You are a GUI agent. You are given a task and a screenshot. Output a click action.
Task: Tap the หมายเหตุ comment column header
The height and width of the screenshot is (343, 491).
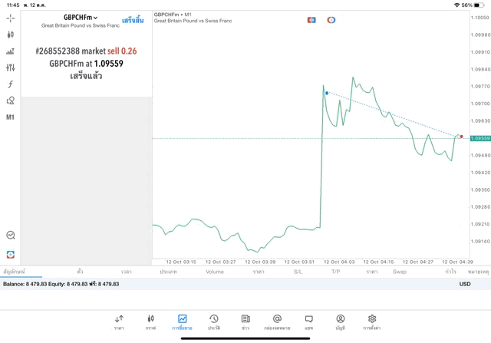click(x=478, y=272)
